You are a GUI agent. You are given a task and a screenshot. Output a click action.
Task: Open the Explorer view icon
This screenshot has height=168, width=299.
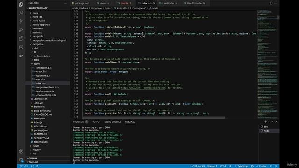point(21,4)
